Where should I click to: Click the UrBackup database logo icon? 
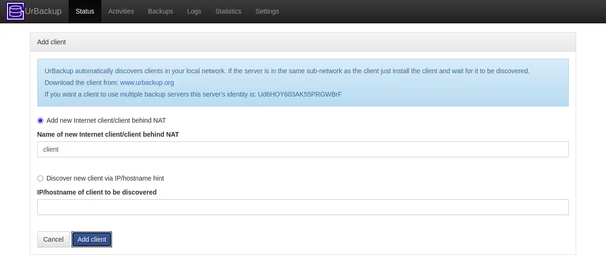[15, 11]
